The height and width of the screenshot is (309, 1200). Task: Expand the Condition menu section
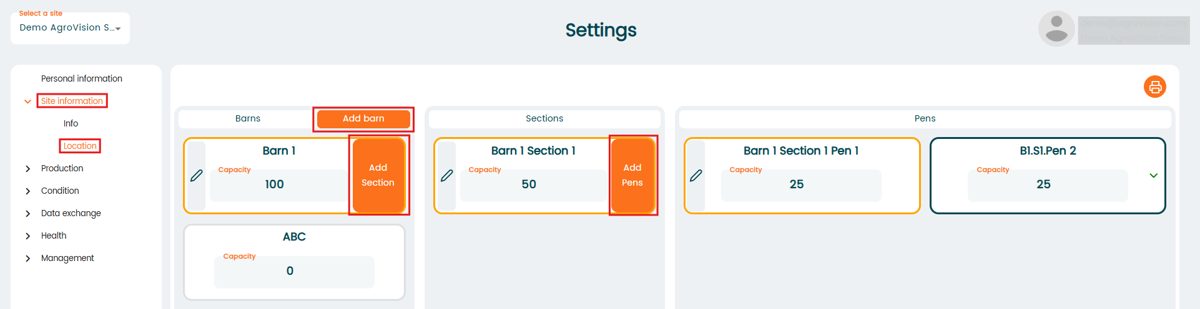pos(27,191)
